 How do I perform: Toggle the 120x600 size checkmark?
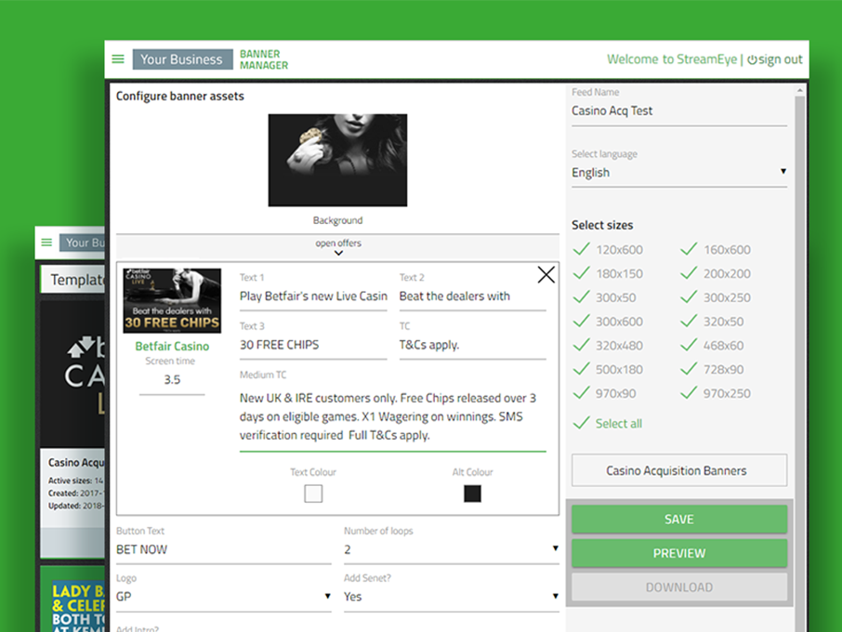click(582, 249)
